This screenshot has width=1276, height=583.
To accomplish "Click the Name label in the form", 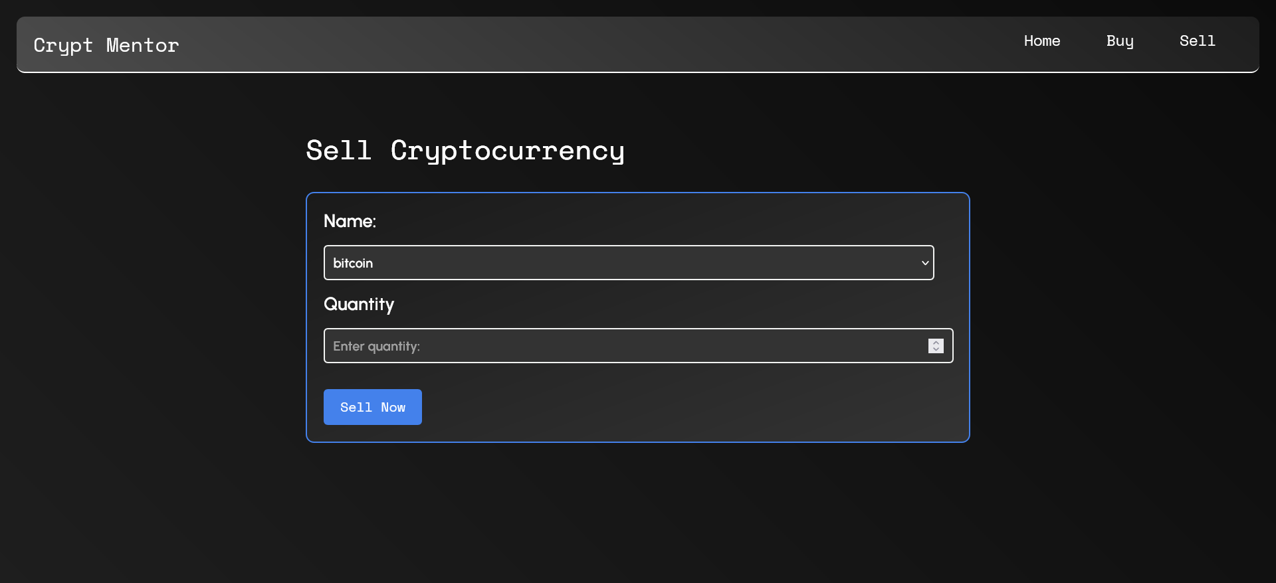I will (350, 221).
